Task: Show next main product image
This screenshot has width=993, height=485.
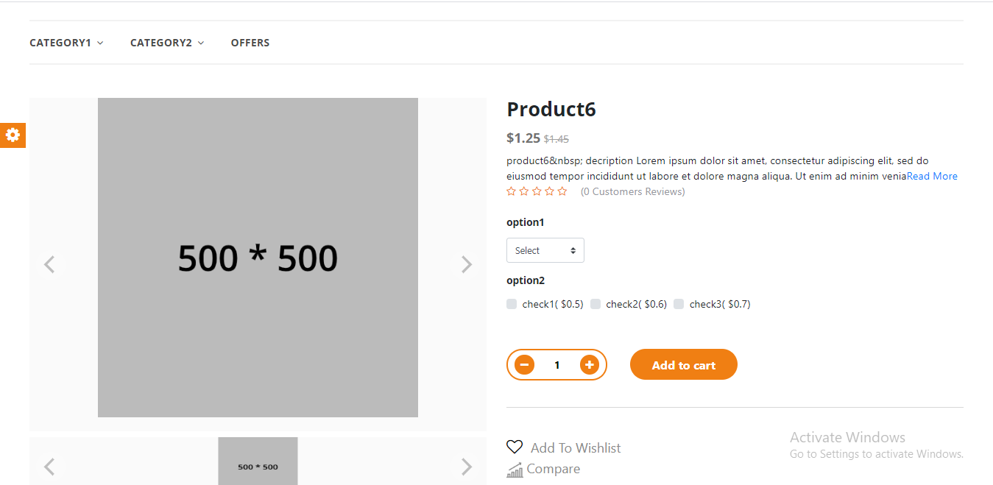Action: click(466, 264)
